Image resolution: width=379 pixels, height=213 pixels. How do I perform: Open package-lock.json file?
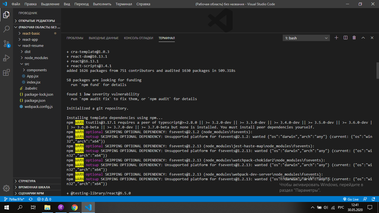point(37,94)
